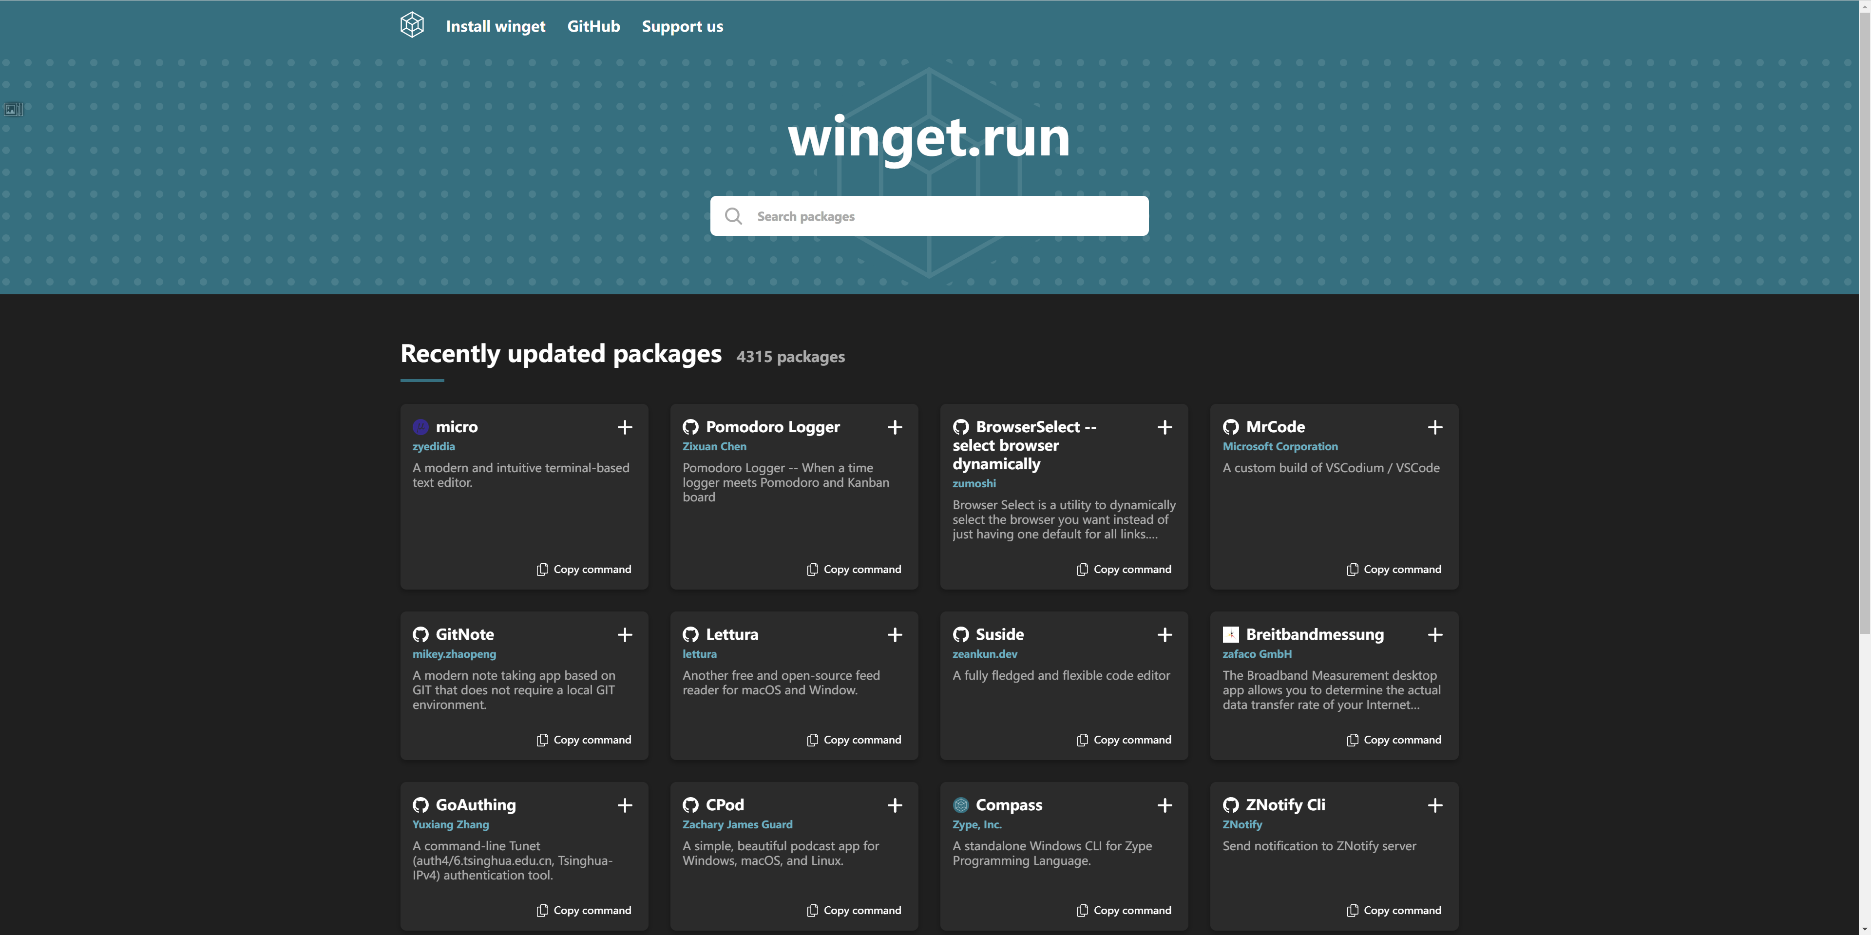Click the winget.run cube logo icon

point(412,25)
